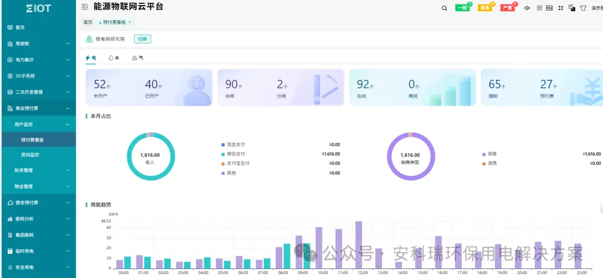
Task: Expand the 集团能耗 chevron
Action: point(68,235)
